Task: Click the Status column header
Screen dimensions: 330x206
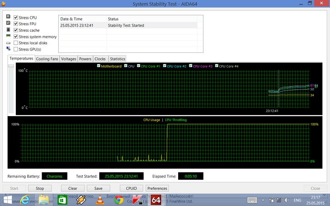Action: coord(152,19)
